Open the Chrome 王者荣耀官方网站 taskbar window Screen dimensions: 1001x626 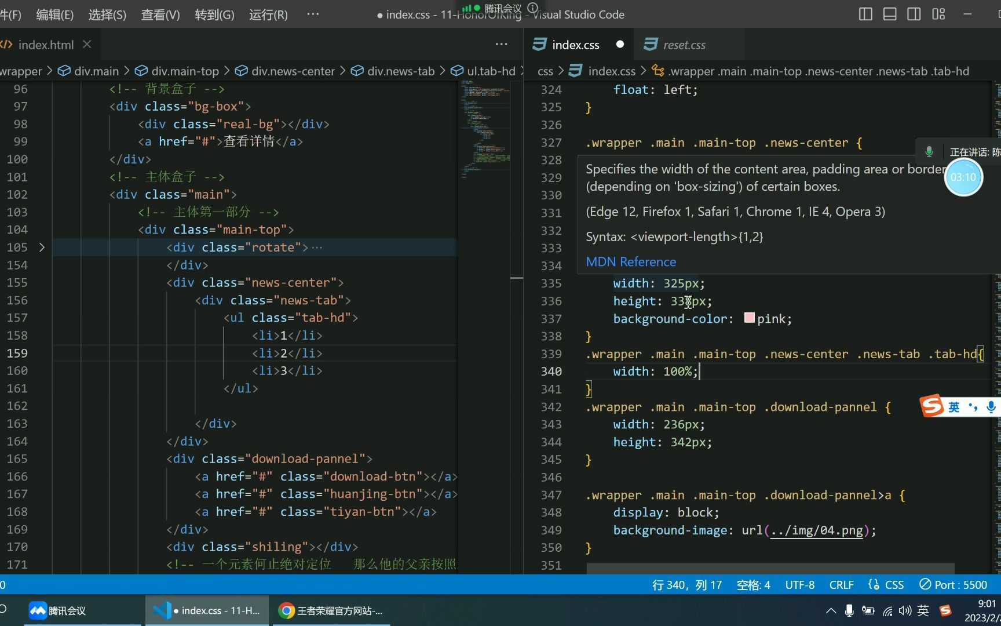coord(331,610)
